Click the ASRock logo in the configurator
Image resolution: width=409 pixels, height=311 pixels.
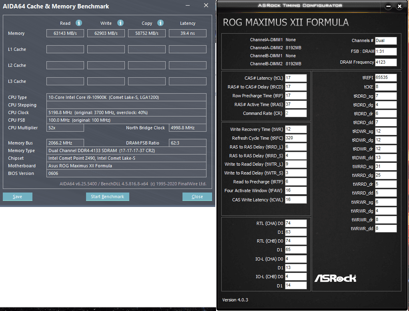point(335,279)
